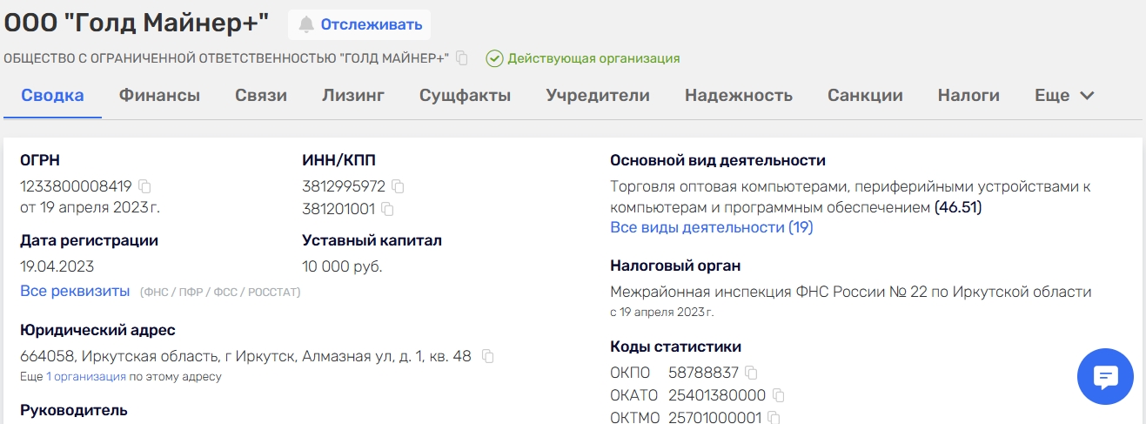Click the Отслеживать bell button
The height and width of the screenshot is (424, 1146).
point(359,24)
